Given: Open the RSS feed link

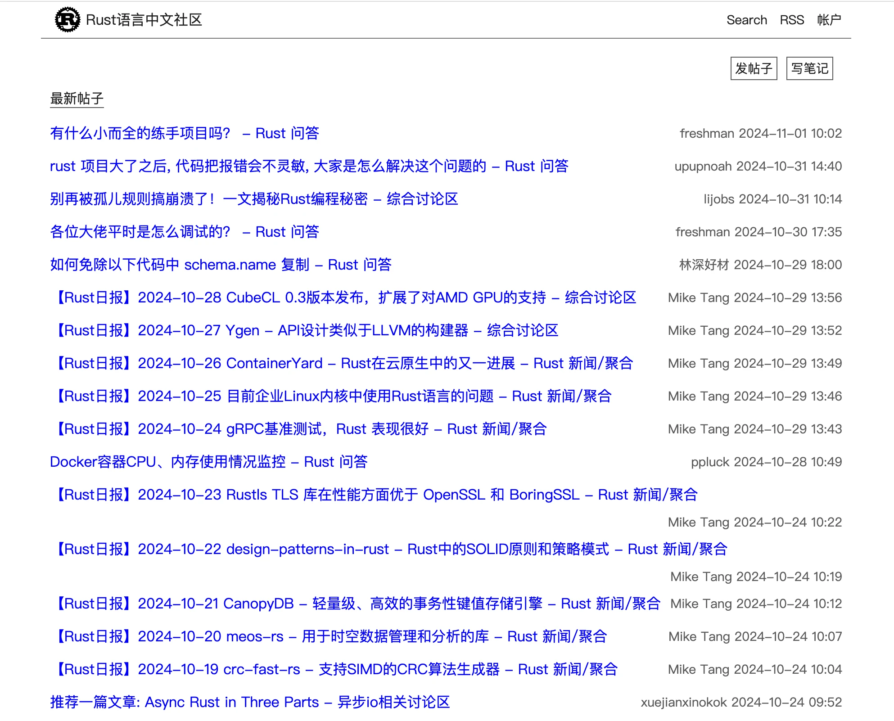Looking at the screenshot, I should [x=791, y=20].
